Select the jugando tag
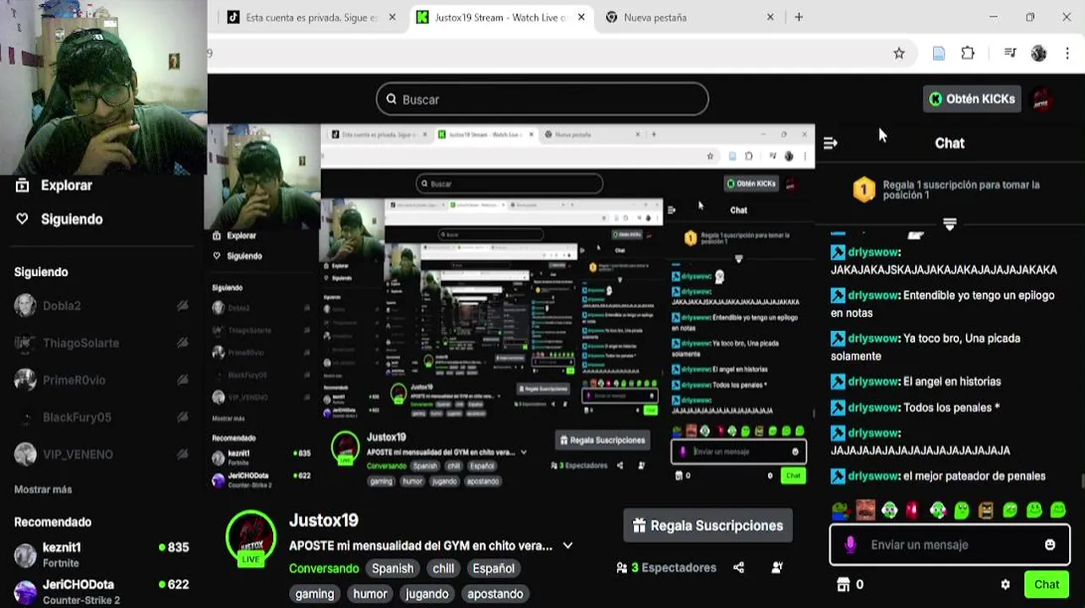Image resolution: width=1085 pixels, height=608 pixels. [x=427, y=594]
